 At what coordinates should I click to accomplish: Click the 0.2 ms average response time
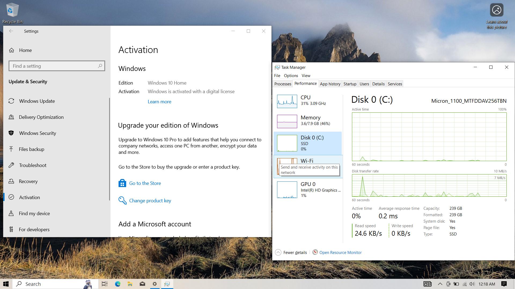pyautogui.click(x=388, y=216)
